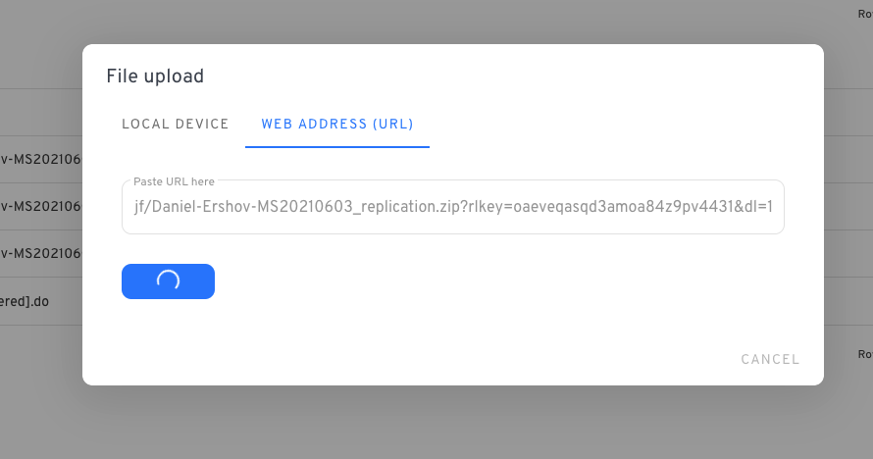Click the '_replication.zip' part of the URL

coord(414,207)
